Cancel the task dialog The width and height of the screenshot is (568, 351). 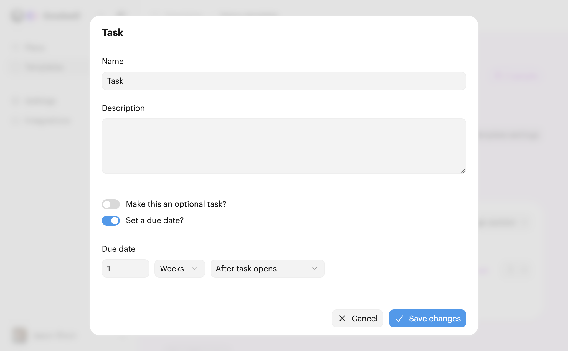point(357,318)
